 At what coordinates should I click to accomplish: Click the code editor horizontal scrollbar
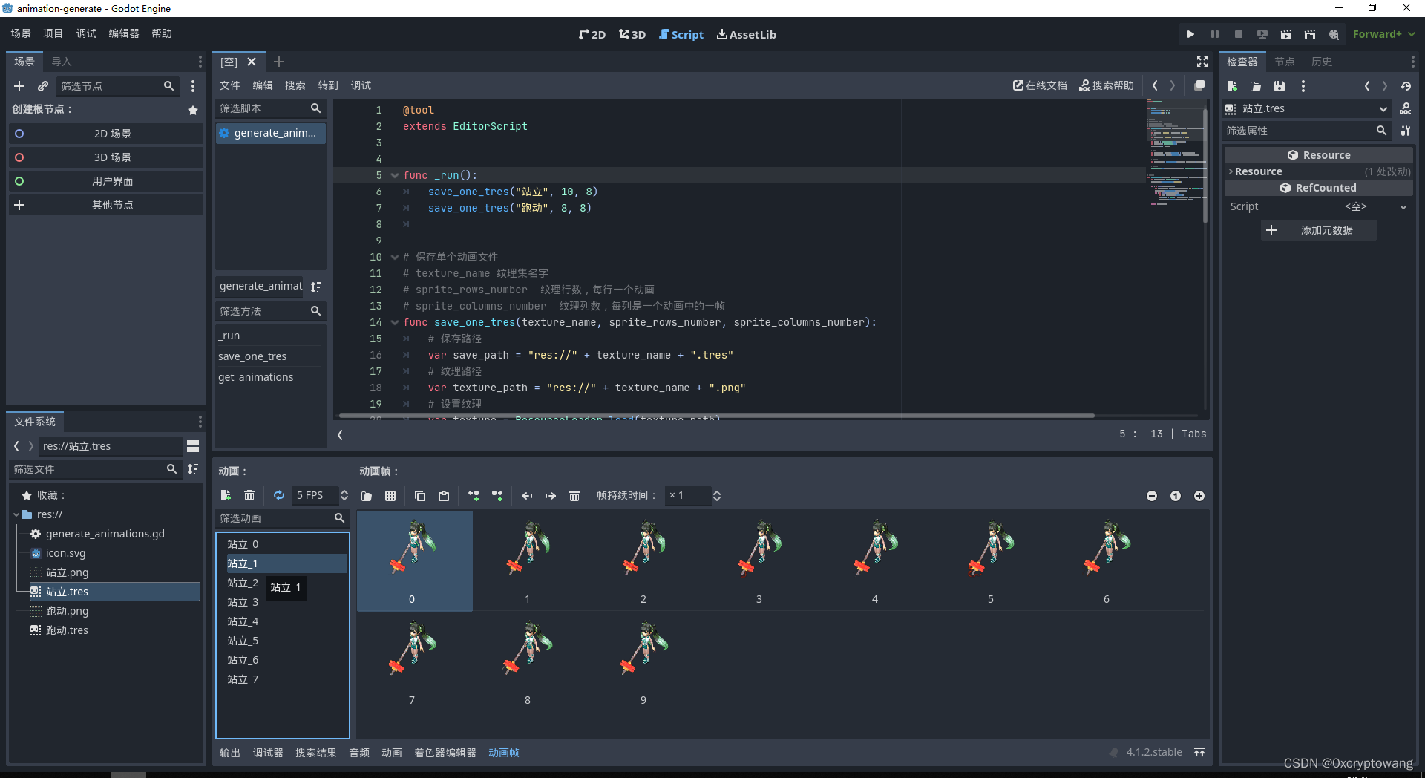point(716,416)
